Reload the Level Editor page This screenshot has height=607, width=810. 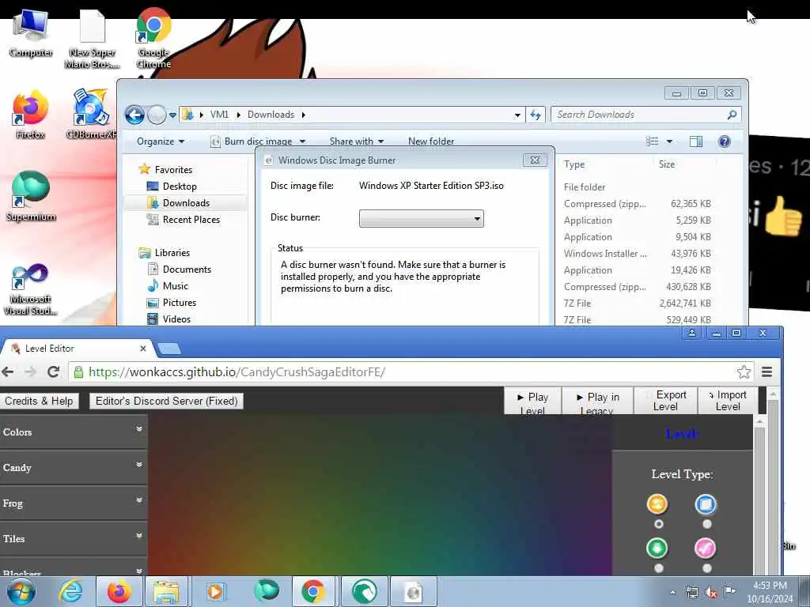tap(53, 371)
